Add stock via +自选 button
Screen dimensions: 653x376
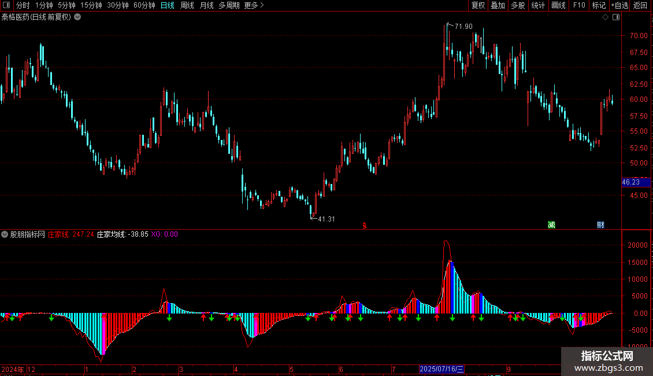[619, 5]
